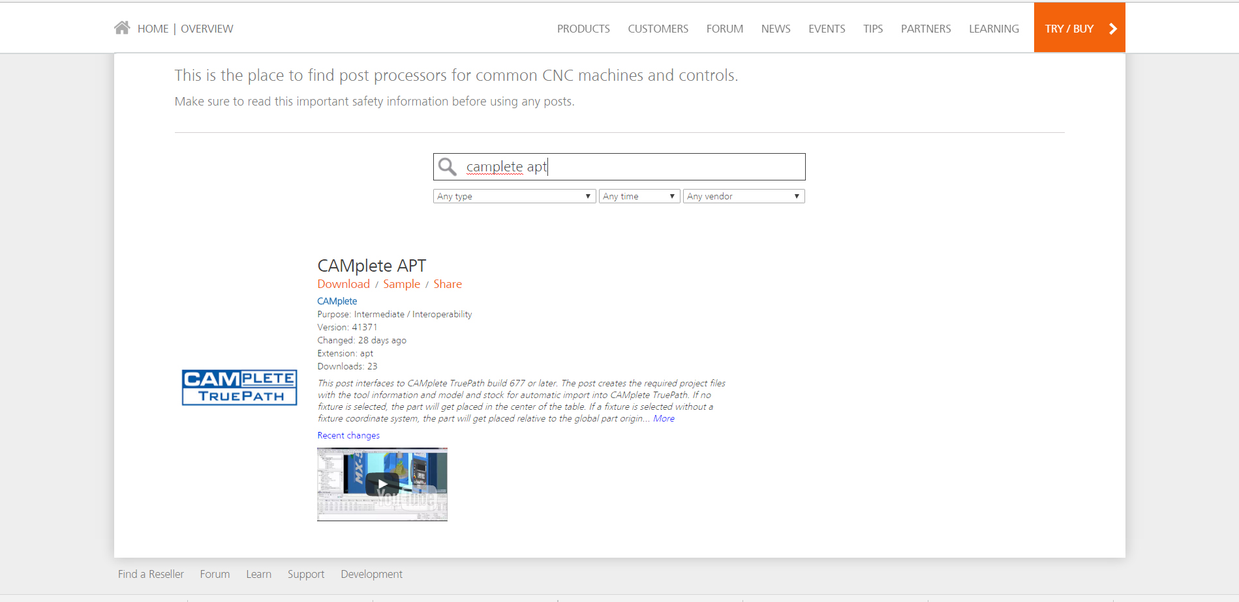1239x602 pixels.
Task: Open the Sample link
Action: click(x=402, y=284)
